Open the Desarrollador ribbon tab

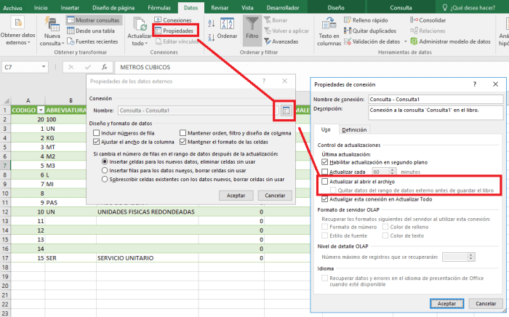pos(283,7)
